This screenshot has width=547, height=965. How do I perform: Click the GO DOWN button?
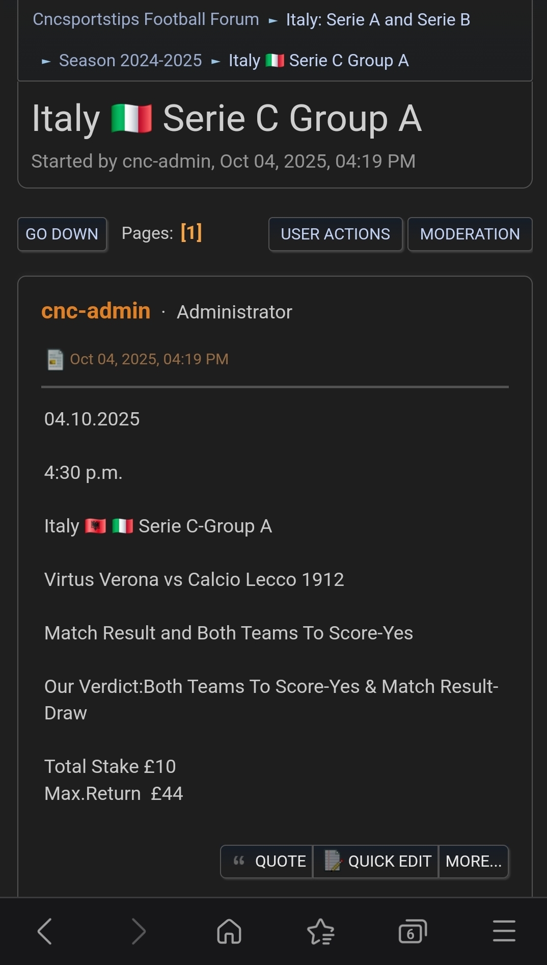[x=62, y=234]
